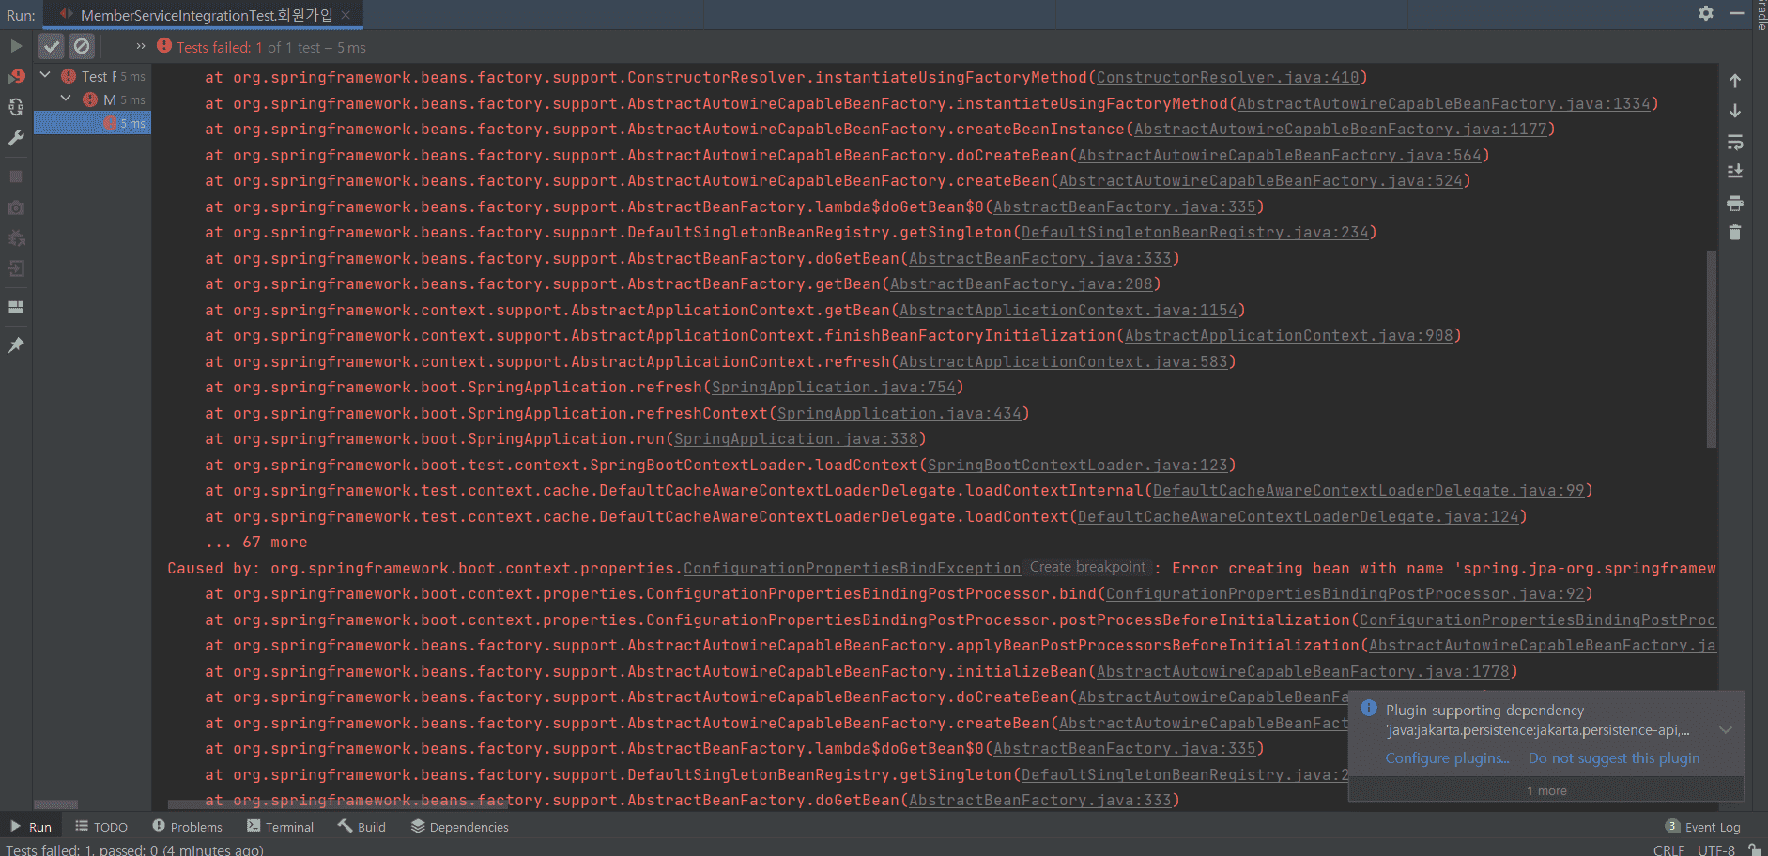Screen dimensions: 1768x856
Task: Open AbstractApplicationContext.java:1154 link
Action: (x=1068, y=311)
